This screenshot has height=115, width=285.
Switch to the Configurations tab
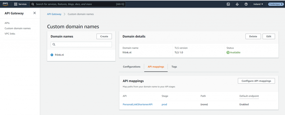click(x=132, y=67)
